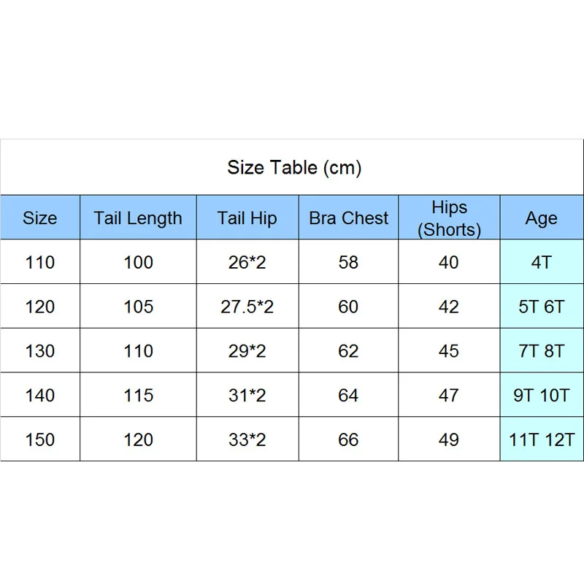The image size is (584, 584).
Task: Click the Size Table (cm) title
Action: pyautogui.click(x=294, y=167)
